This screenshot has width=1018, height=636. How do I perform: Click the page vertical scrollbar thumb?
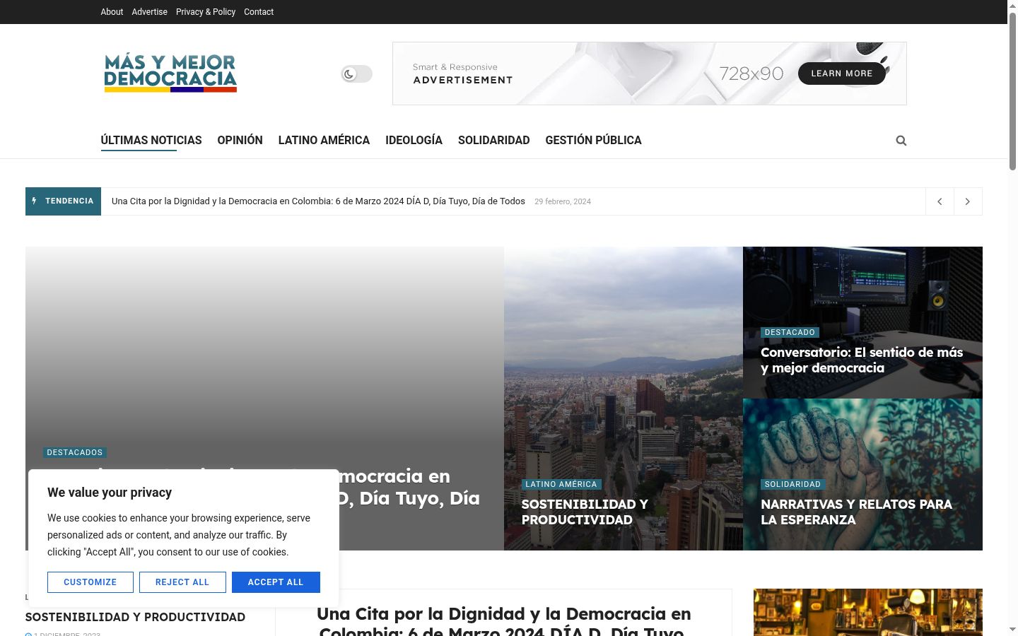click(x=1012, y=92)
